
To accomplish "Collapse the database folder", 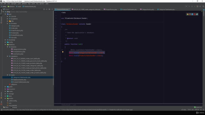I will coord(5,45).
